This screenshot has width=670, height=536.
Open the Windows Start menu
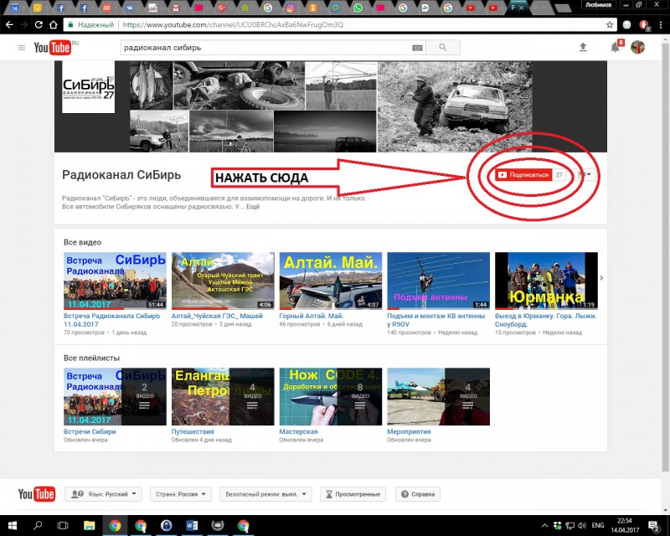(12, 525)
